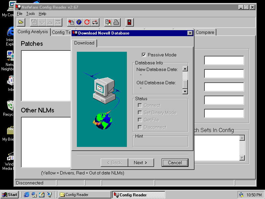Click Database Info scrollbar down arrow

pos(185,92)
